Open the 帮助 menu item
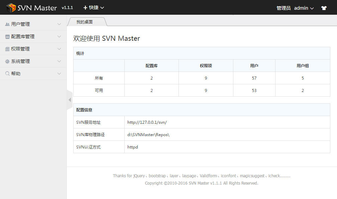Viewport: 337px width, 199px height. (33, 74)
